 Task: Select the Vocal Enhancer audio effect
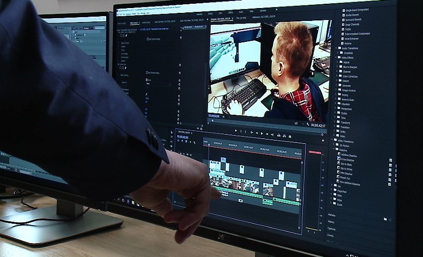coord(350,39)
